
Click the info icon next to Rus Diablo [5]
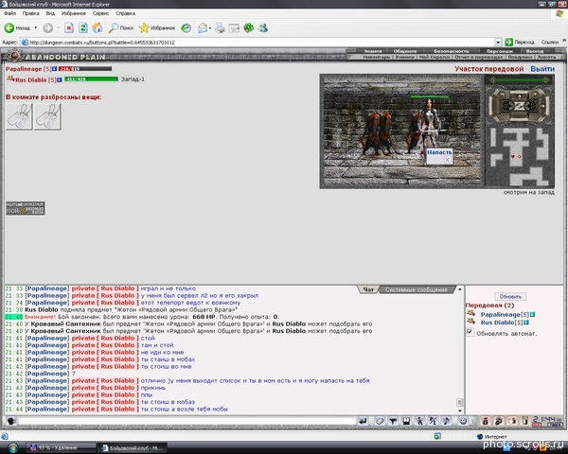59,79
